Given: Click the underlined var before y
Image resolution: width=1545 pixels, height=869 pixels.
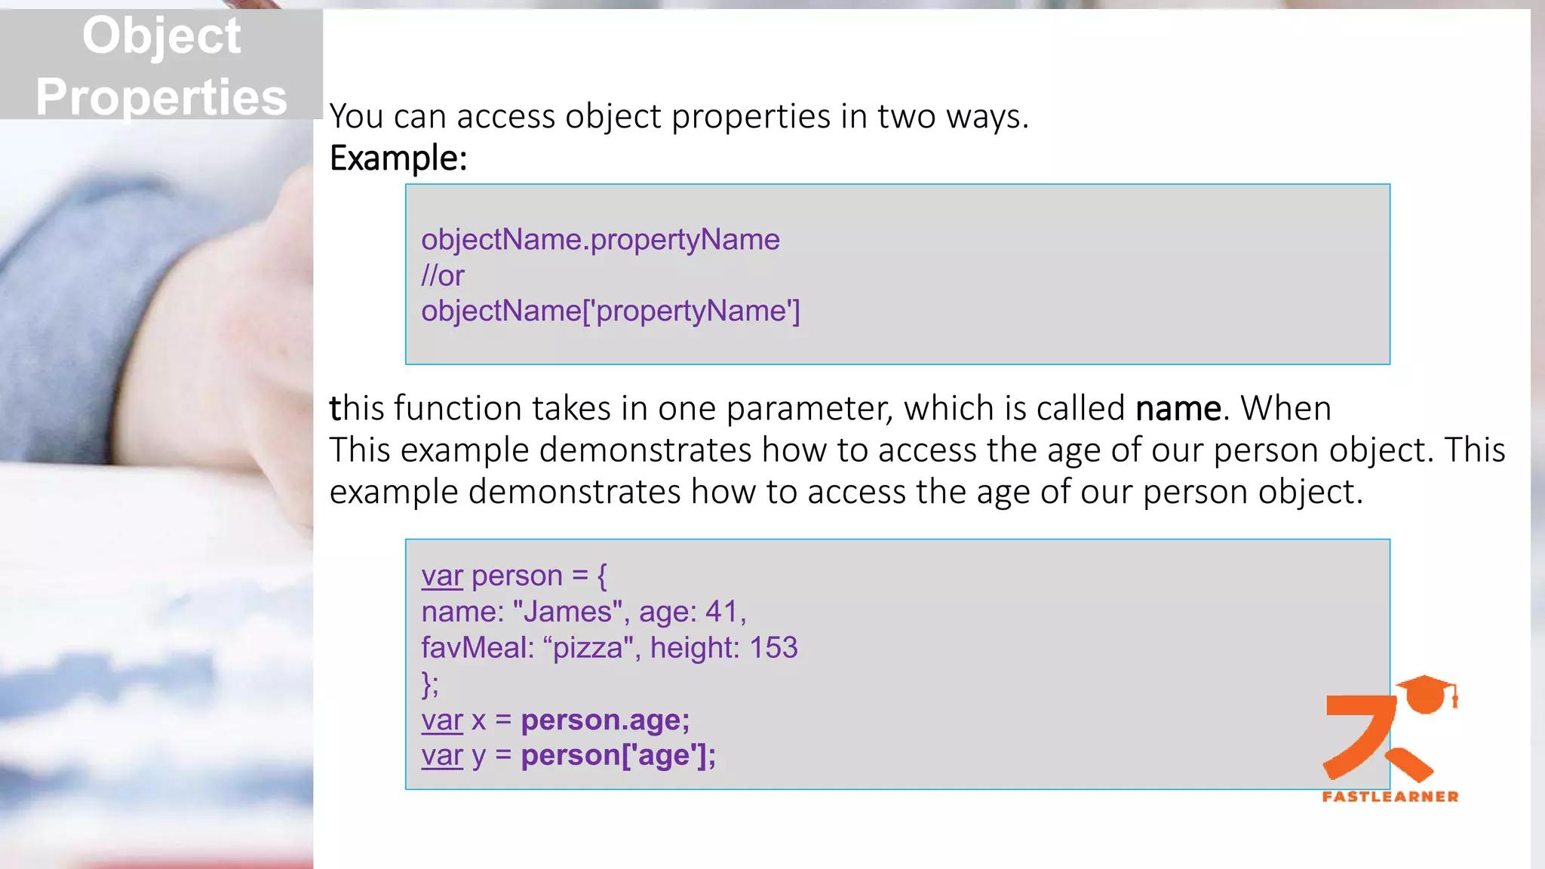Looking at the screenshot, I should 442,755.
